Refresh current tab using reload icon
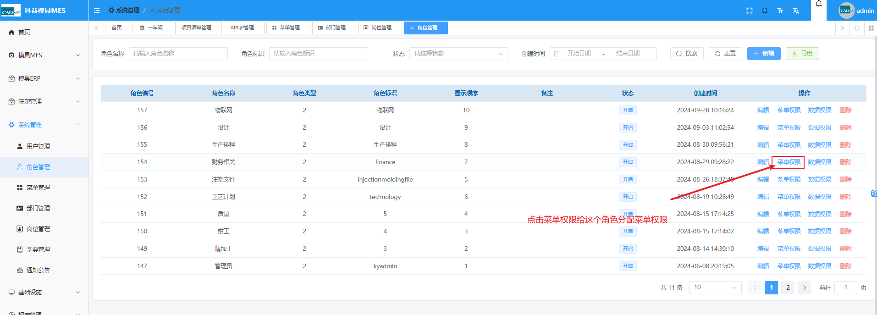The height and width of the screenshot is (315, 877). [x=857, y=28]
